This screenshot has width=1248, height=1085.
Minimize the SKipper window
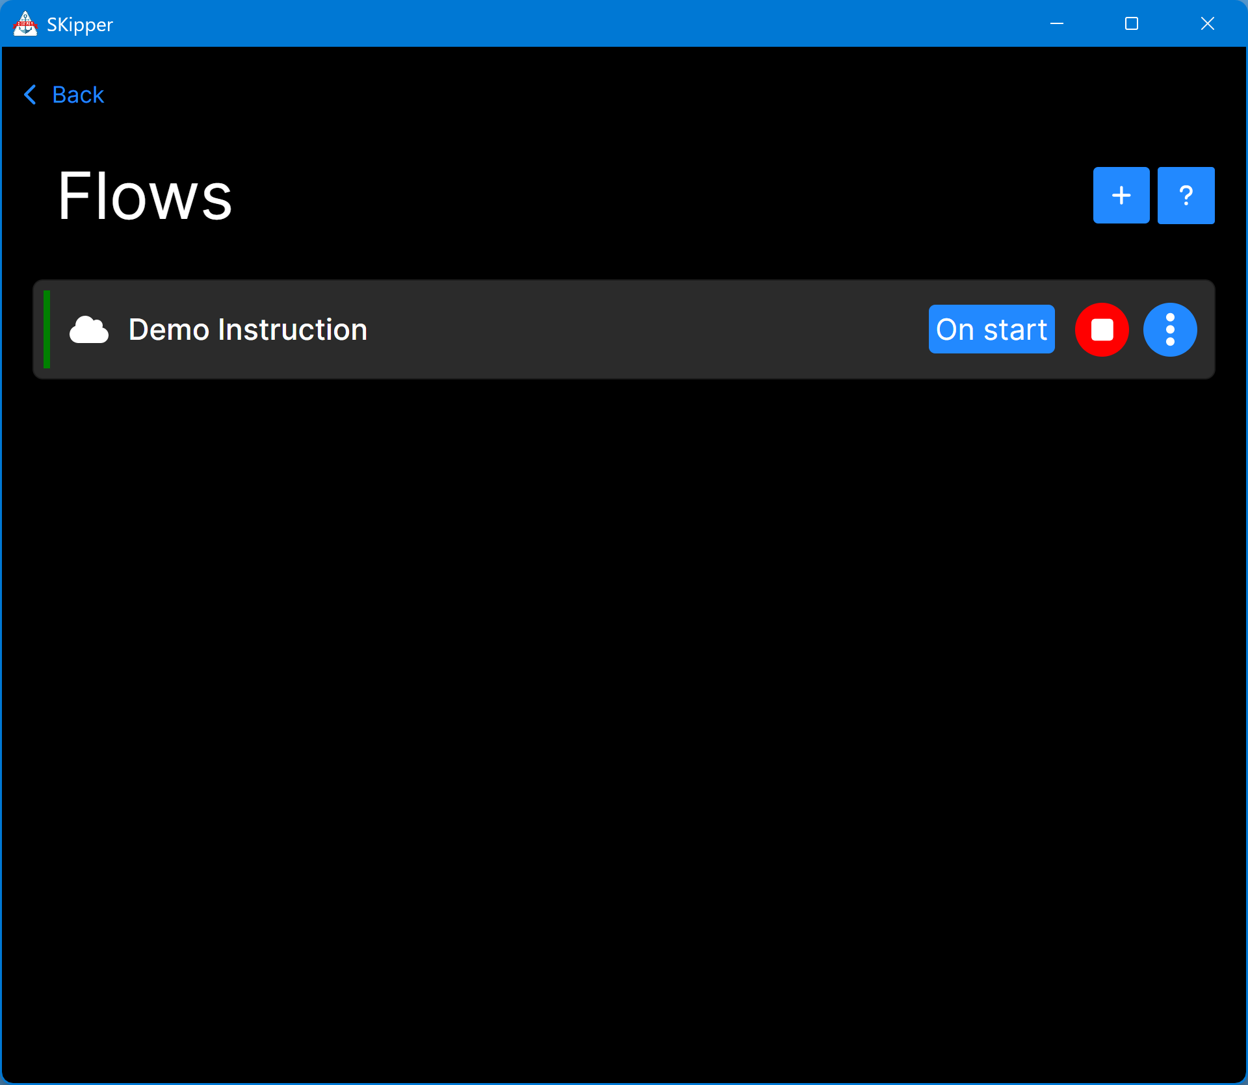(1057, 24)
